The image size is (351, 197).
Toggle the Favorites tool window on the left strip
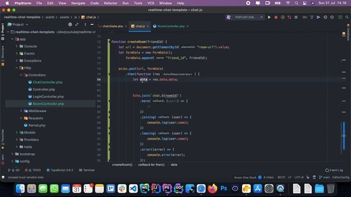[x=2, y=139]
